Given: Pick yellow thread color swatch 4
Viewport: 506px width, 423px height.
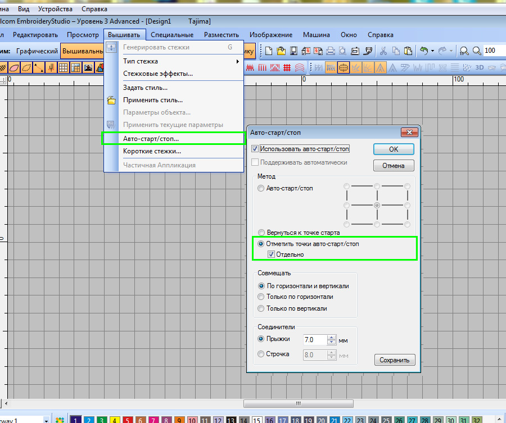Looking at the screenshot, I should pos(114,420).
